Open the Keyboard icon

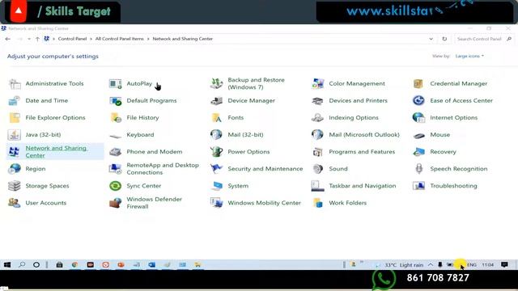115,135
